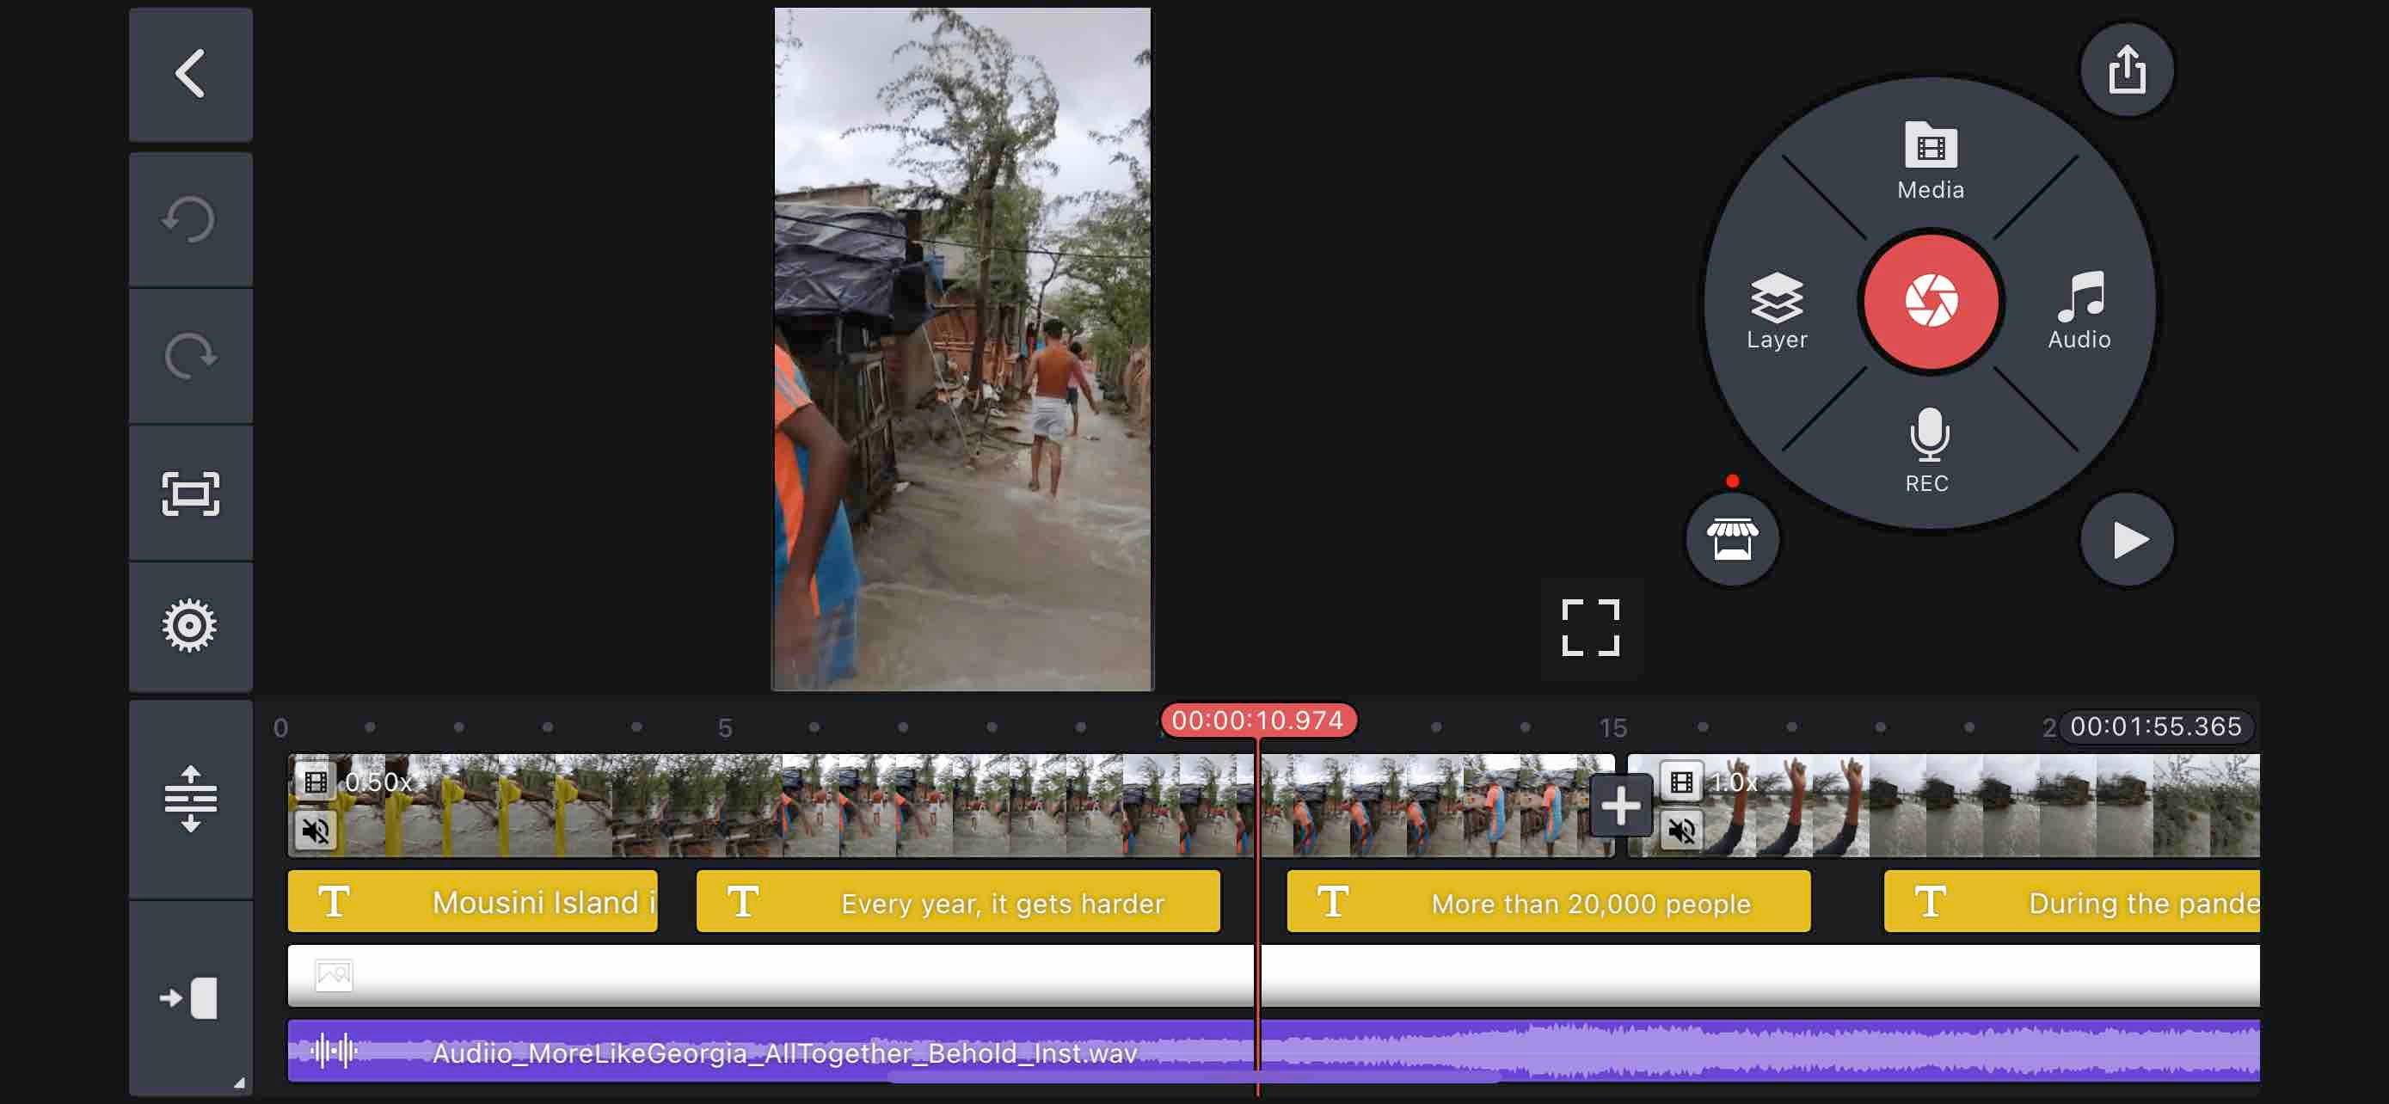The width and height of the screenshot is (2389, 1104).
Task: Unmute the first 0.50x video clip
Action: click(316, 831)
